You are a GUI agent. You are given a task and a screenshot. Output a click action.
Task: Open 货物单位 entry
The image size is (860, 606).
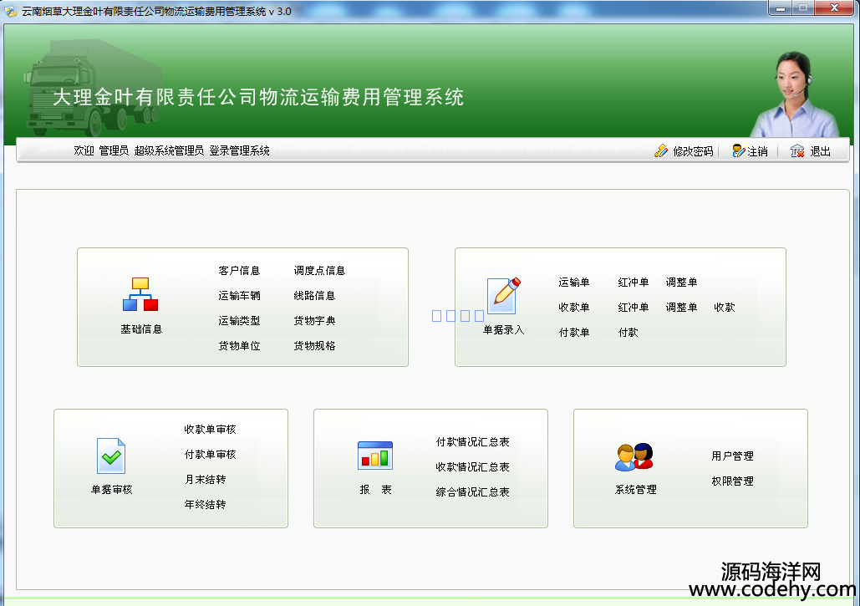(239, 346)
